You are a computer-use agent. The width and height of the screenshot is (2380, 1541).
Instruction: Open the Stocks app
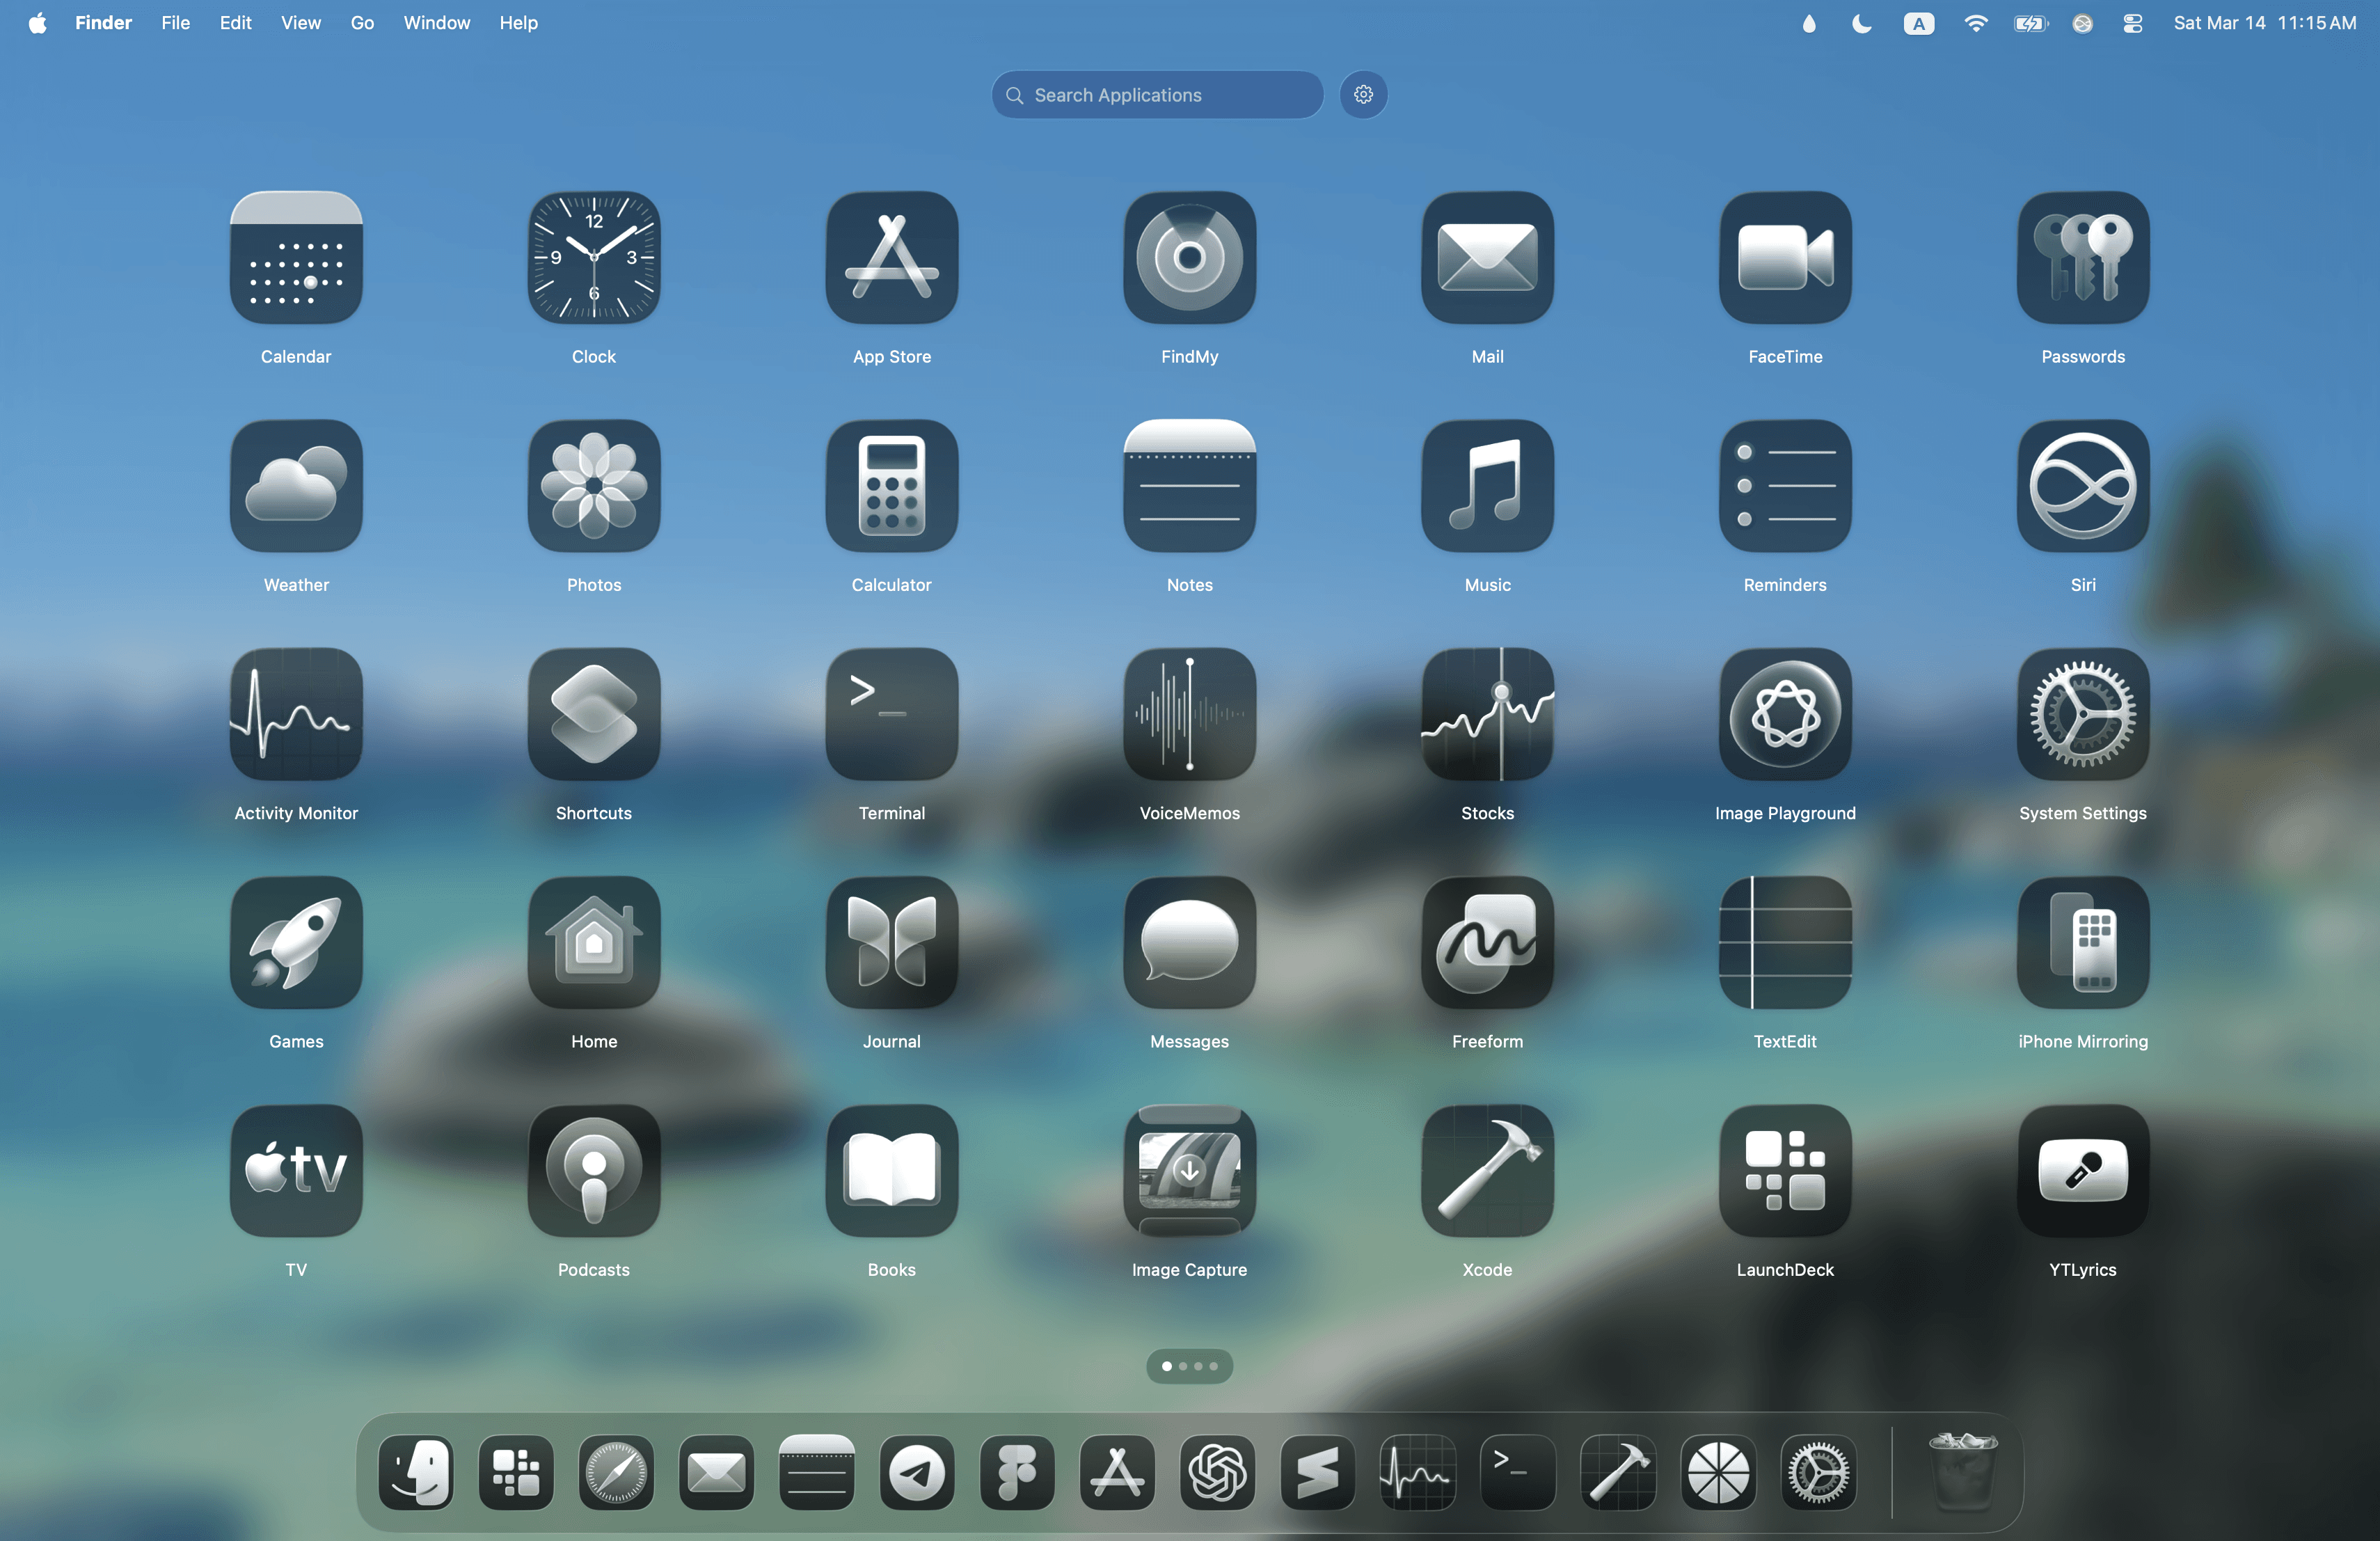tap(1488, 714)
